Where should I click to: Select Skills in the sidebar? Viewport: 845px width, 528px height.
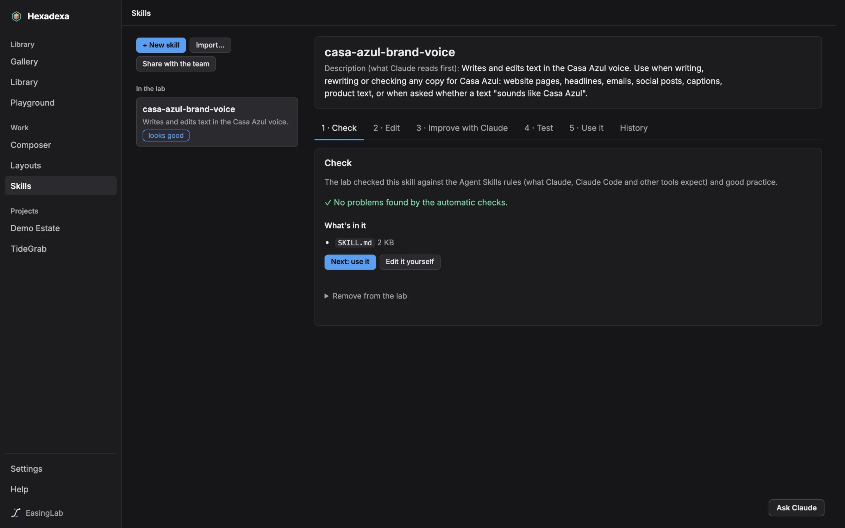pos(61,186)
